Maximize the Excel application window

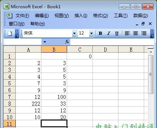point(136,6)
